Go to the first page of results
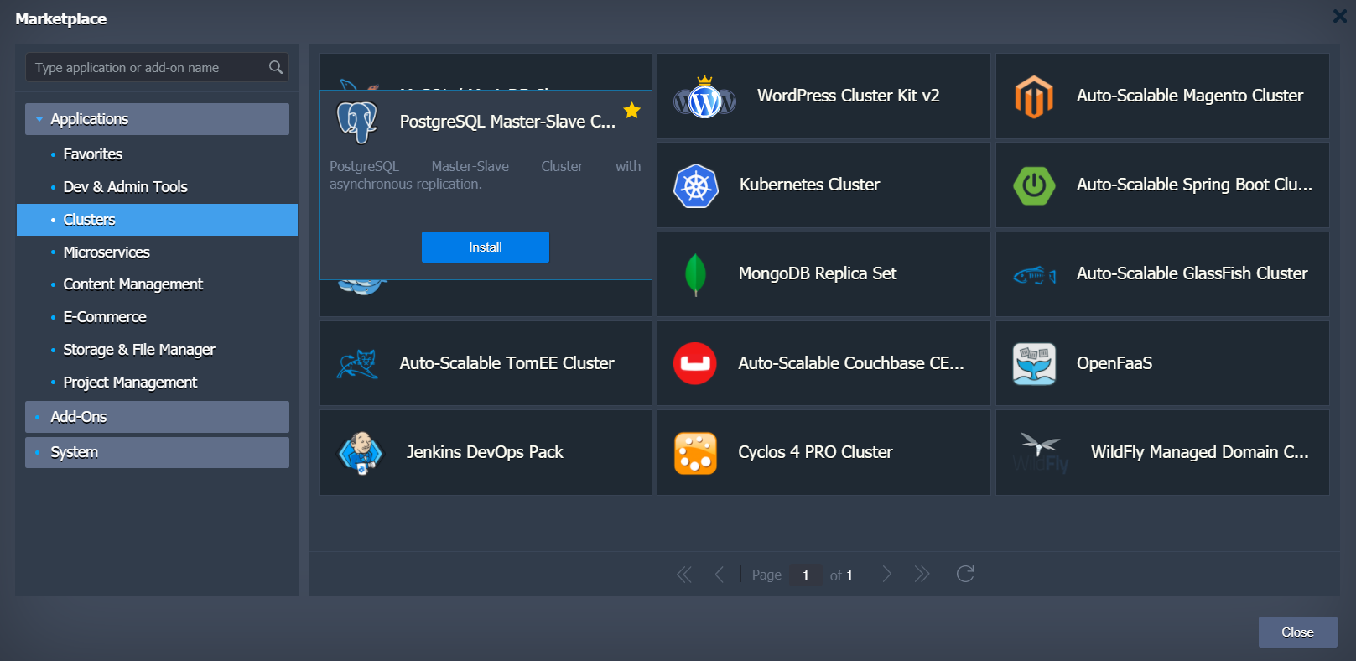Viewport: 1356px width, 661px height. tap(684, 575)
